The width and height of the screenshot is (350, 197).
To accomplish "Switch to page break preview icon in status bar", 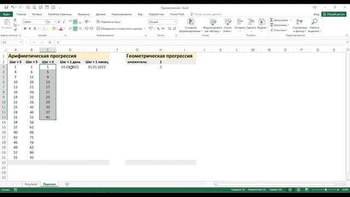I will click(x=307, y=190).
